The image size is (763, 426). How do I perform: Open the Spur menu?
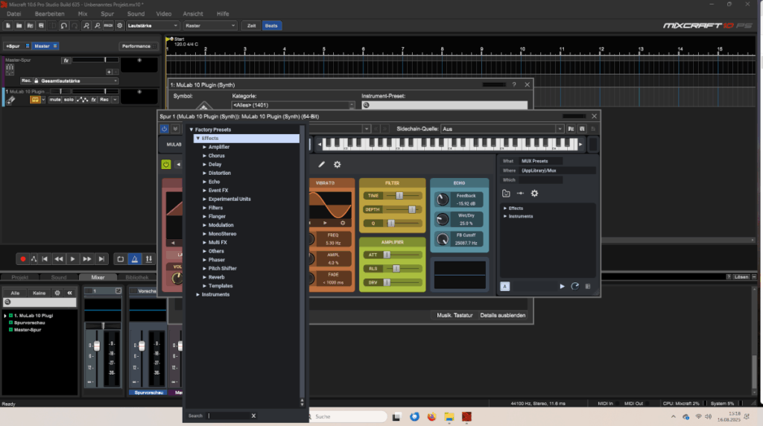[x=107, y=13]
